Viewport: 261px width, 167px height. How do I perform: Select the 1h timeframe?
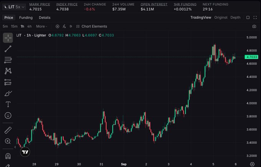22,26
